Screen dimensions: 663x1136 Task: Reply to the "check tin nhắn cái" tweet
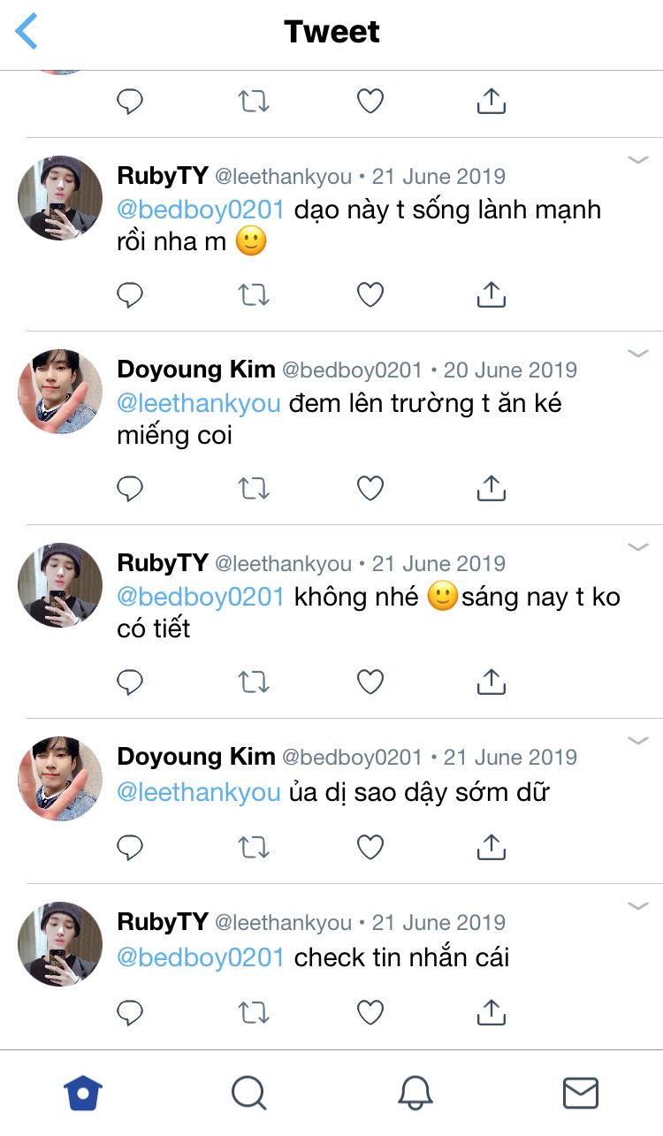[130, 1012]
